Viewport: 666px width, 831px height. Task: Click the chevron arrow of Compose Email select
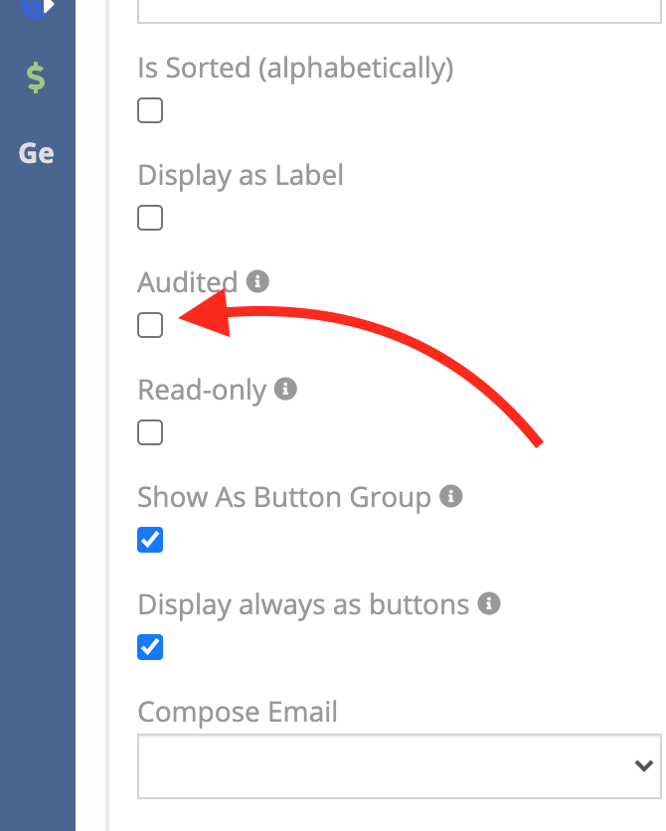click(644, 765)
